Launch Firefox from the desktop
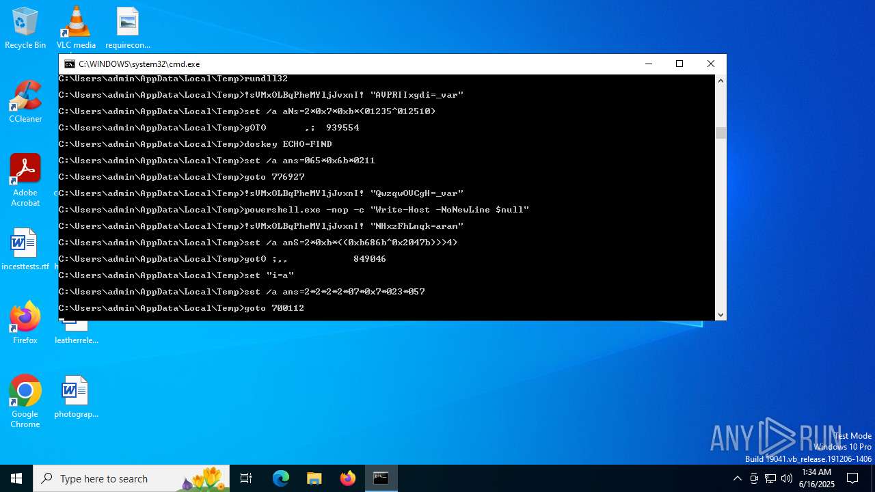875x492 pixels. click(25, 323)
